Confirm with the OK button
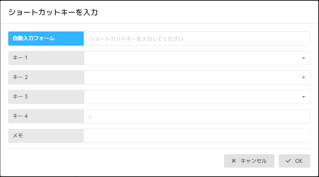The width and height of the screenshot is (319, 177). (x=294, y=161)
